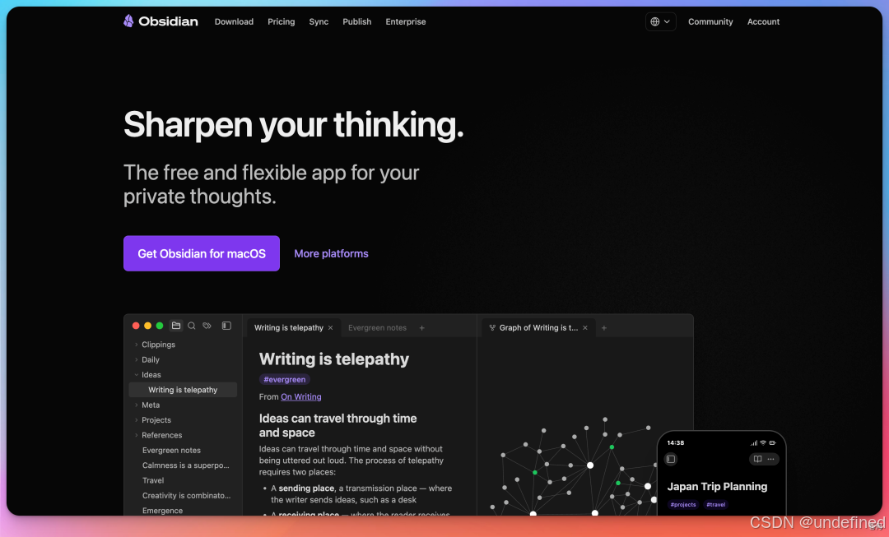Click Get Obsidian for macOS button

pyautogui.click(x=202, y=253)
